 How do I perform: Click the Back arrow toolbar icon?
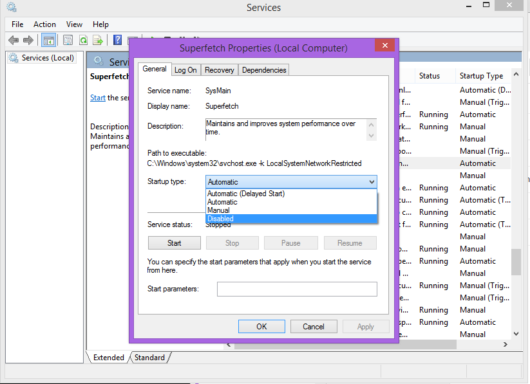(14, 40)
